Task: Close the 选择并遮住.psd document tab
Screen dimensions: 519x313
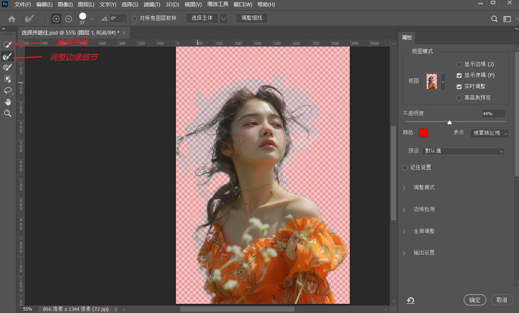Action: click(x=124, y=33)
